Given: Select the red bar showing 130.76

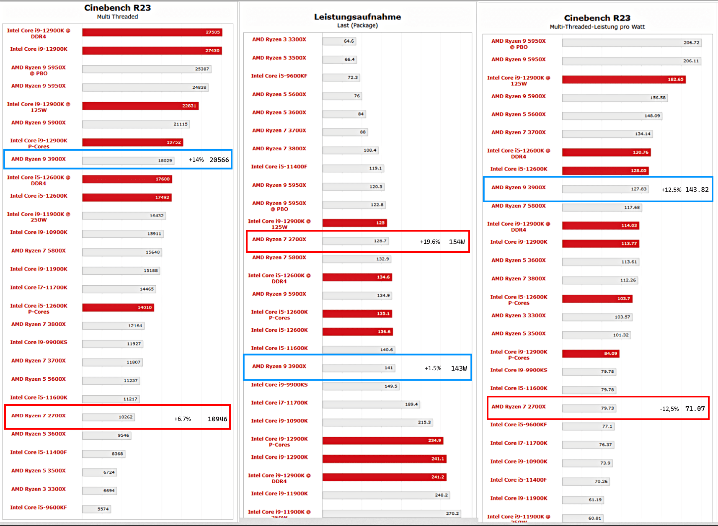Looking at the screenshot, I should tap(606, 152).
